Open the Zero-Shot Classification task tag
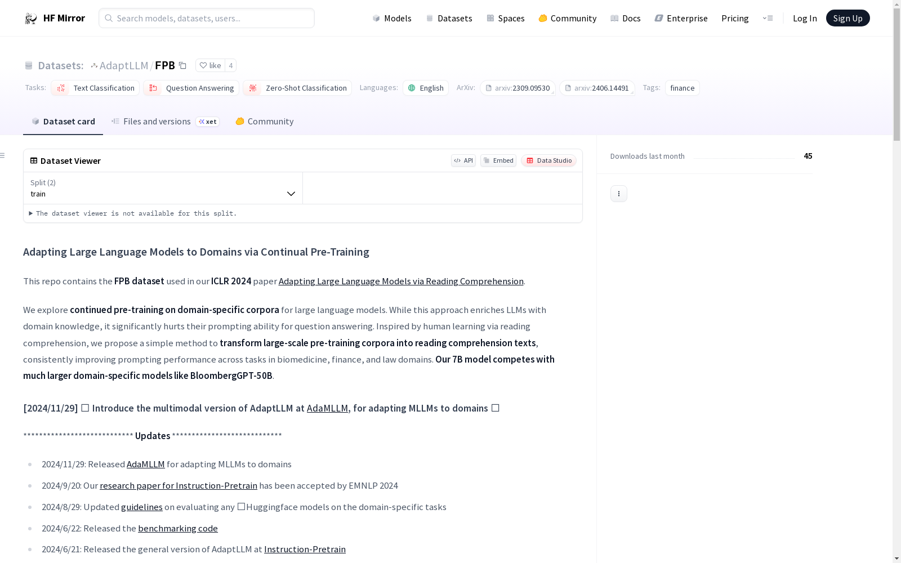The height and width of the screenshot is (563, 901). [x=297, y=88]
